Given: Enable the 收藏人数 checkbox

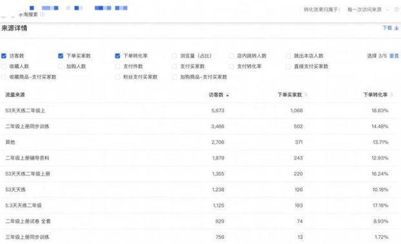Looking at the screenshot, I should pyautogui.click(x=4, y=66).
